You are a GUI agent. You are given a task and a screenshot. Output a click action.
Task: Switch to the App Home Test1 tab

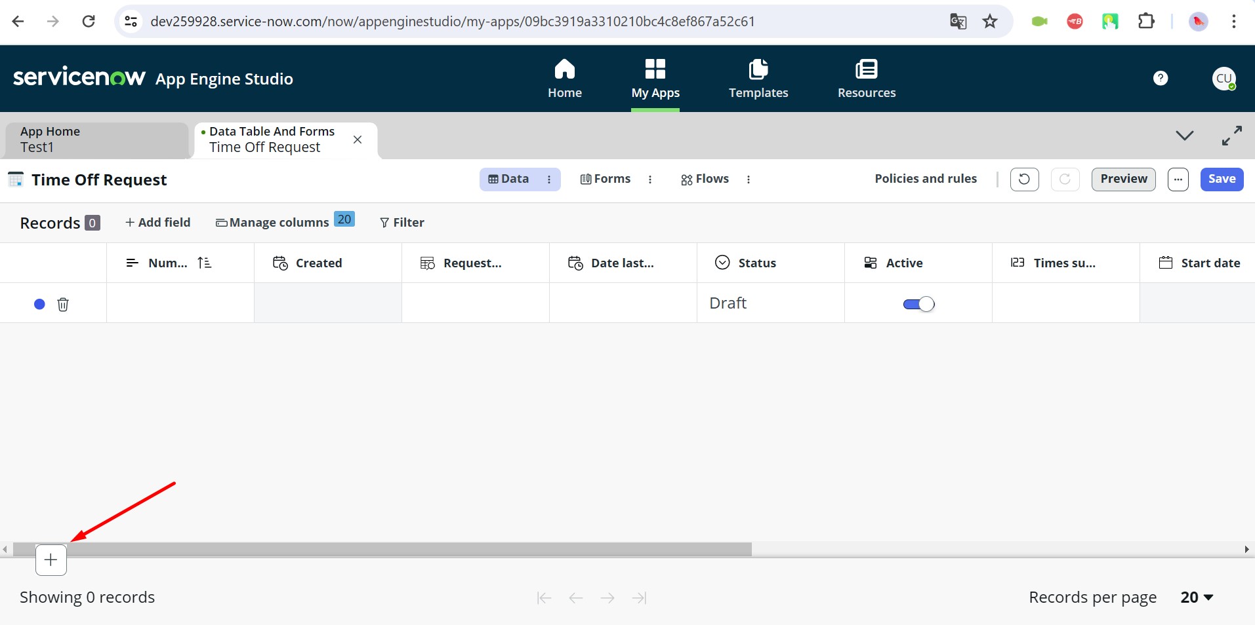97,140
